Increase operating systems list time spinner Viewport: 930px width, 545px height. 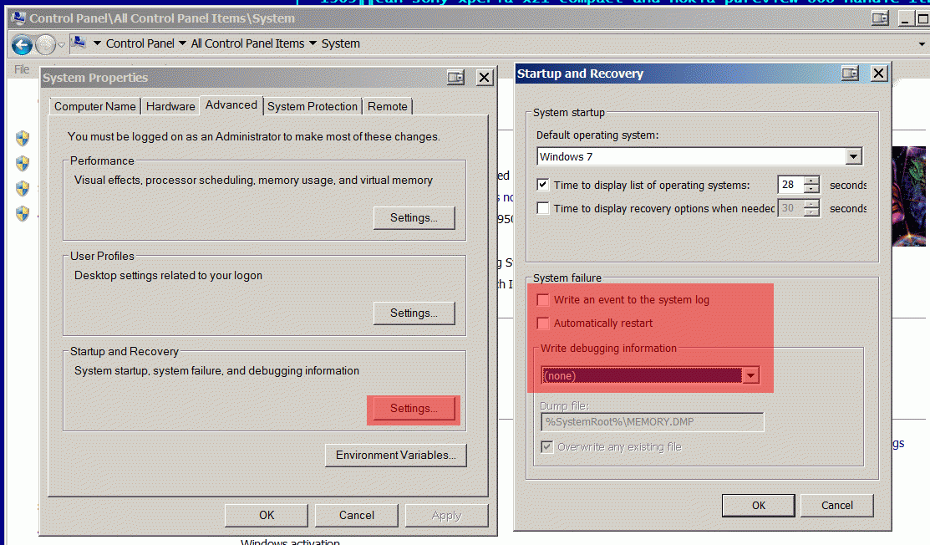(811, 181)
